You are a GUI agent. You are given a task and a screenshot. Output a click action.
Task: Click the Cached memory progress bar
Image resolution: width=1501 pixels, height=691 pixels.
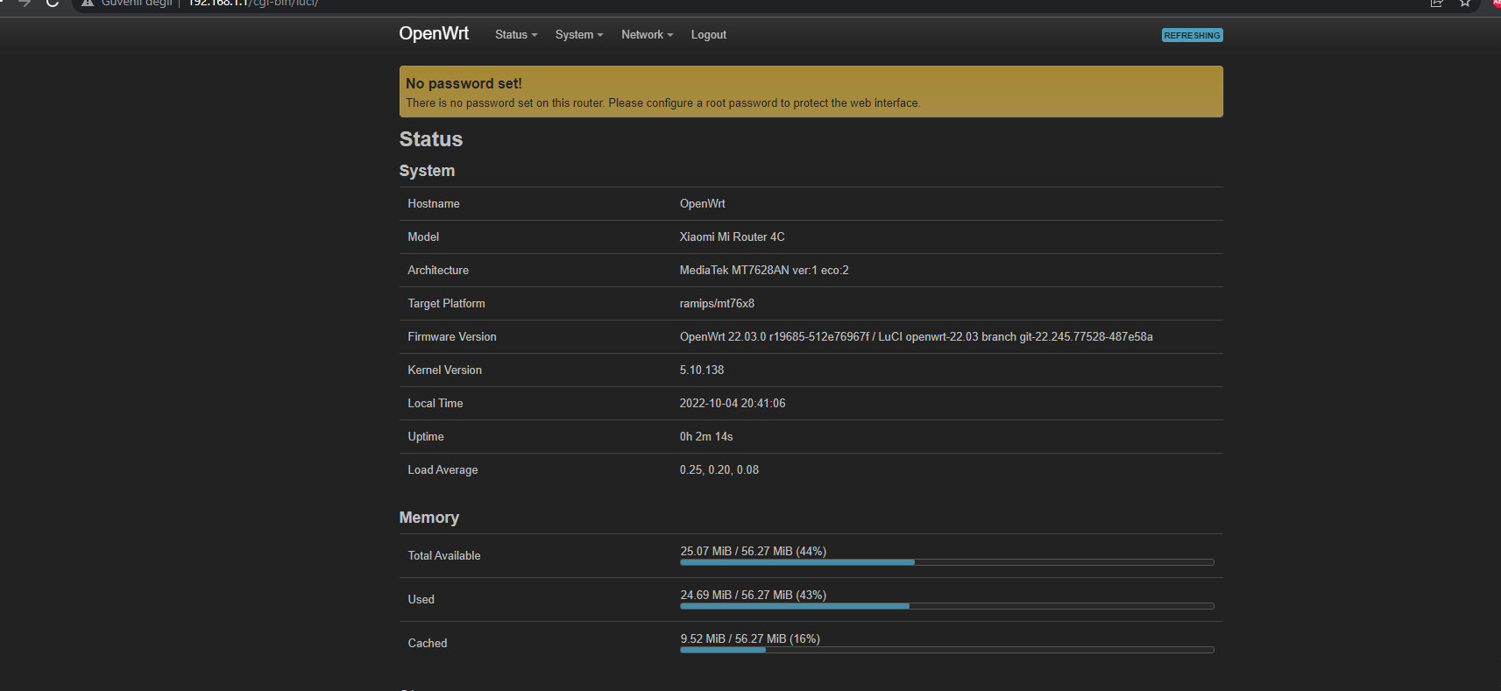point(946,650)
